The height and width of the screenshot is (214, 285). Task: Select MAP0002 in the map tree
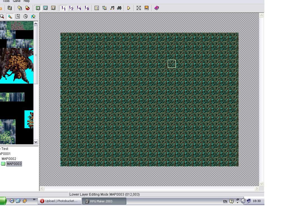(9, 159)
